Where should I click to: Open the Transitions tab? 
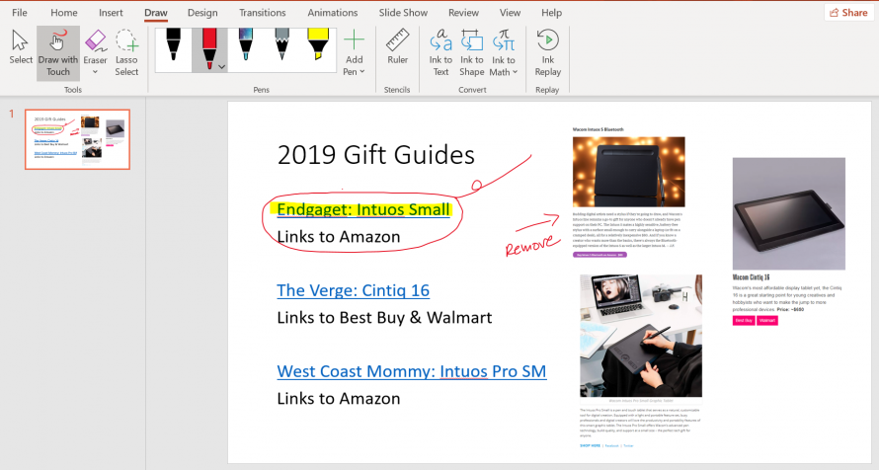coord(263,12)
